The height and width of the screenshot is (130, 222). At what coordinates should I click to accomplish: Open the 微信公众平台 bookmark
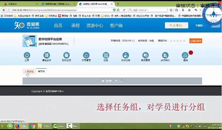[141, 16]
